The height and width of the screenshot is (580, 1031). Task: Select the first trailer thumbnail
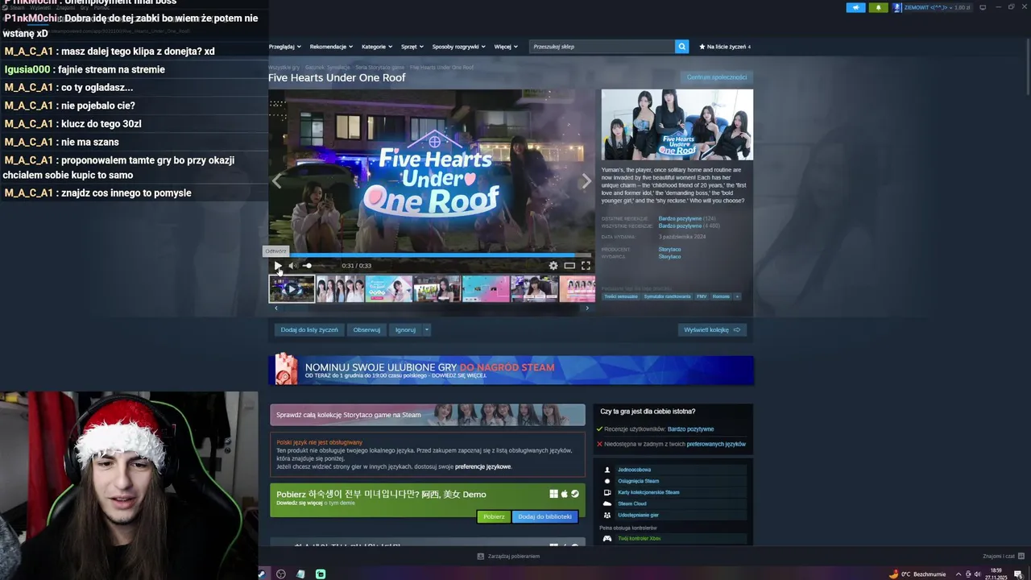(292, 288)
